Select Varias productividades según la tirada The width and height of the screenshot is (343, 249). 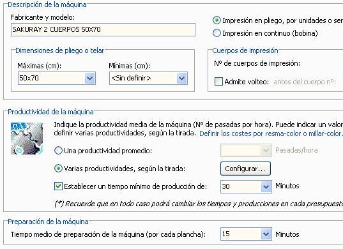[58, 169]
